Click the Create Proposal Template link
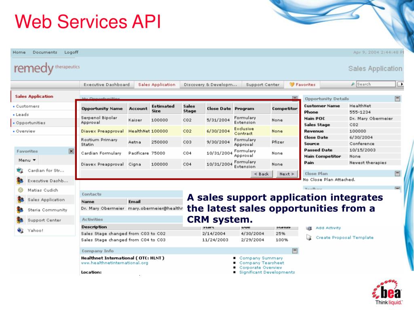414x310 pixels. (x=344, y=237)
